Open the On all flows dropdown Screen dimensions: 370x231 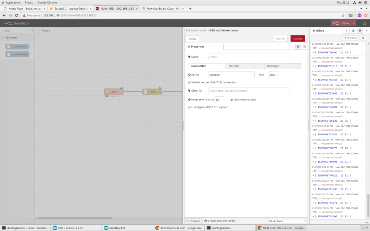[x=287, y=221]
